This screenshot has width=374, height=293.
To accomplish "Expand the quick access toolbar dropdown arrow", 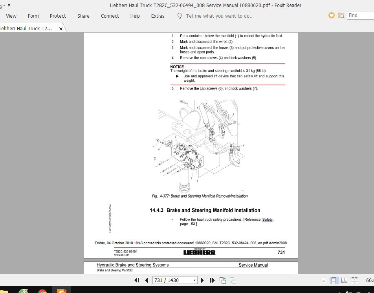I will coord(9,5).
